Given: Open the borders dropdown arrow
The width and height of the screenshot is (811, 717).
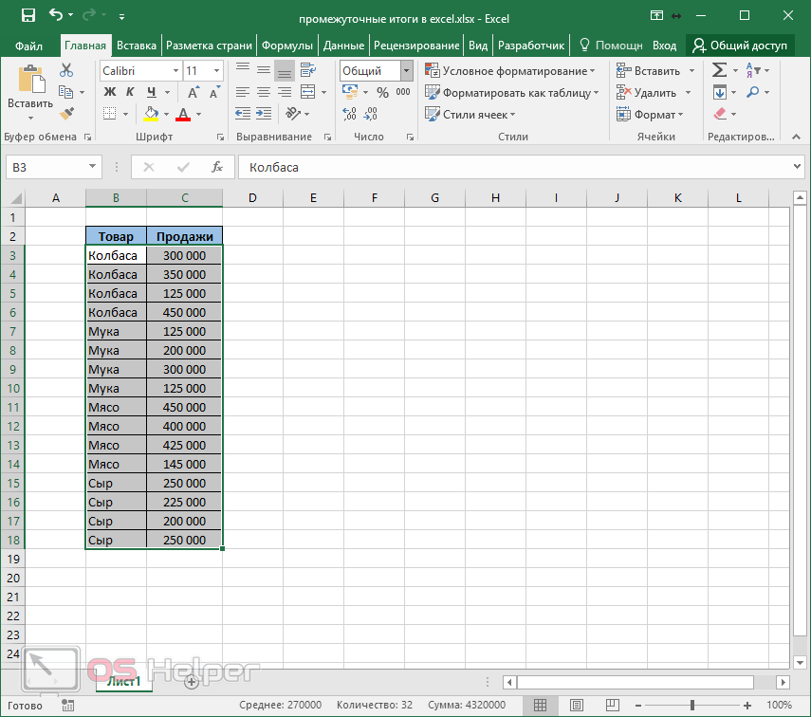Looking at the screenshot, I should pos(126,115).
